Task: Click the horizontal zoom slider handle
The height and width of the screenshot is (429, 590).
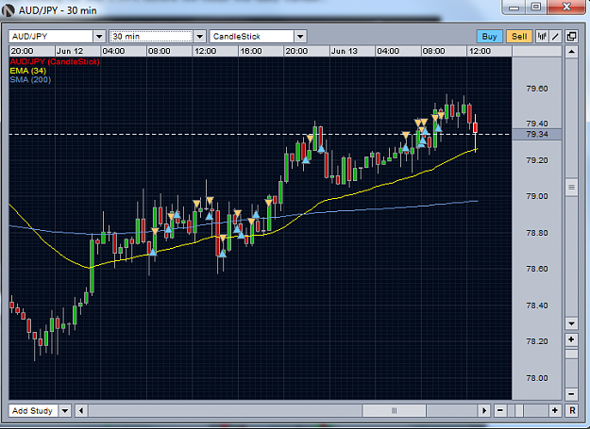Action: click(x=519, y=410)
